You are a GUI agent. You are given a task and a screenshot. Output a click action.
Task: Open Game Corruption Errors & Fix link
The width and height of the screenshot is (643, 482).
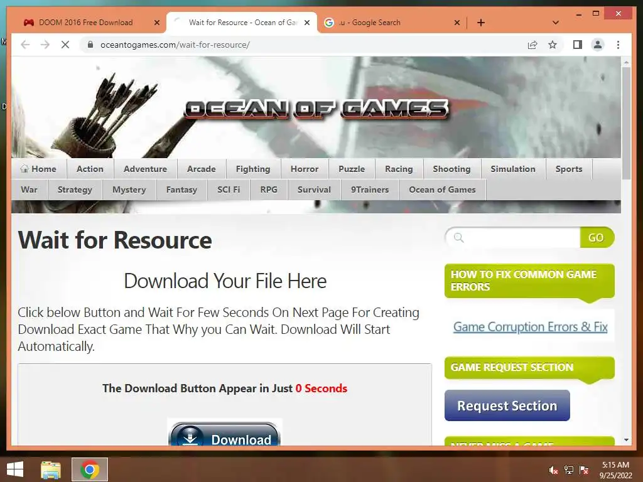click(x=530, y=327)
